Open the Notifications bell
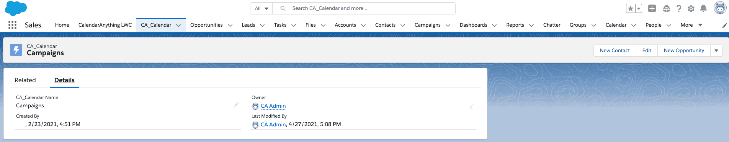Image resolution: width=729 pixels, height=142 pixels. pos(703,8)
